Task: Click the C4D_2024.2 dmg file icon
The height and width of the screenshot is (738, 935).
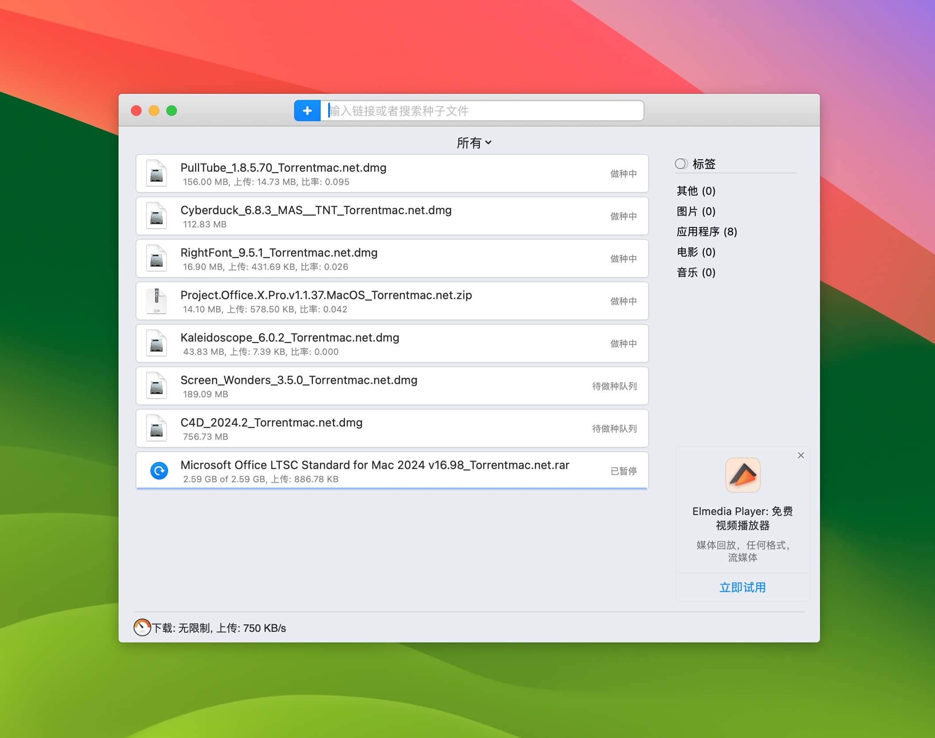Action: 157,428
